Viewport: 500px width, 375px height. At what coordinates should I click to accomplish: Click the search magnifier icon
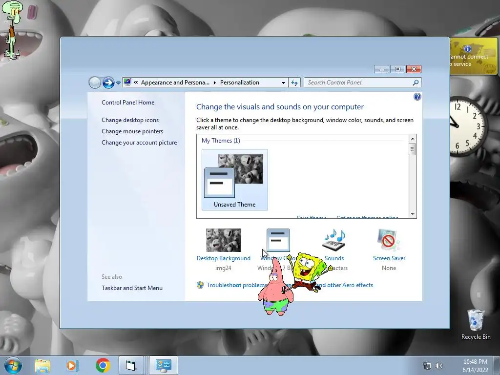click(x=416, y=83)
